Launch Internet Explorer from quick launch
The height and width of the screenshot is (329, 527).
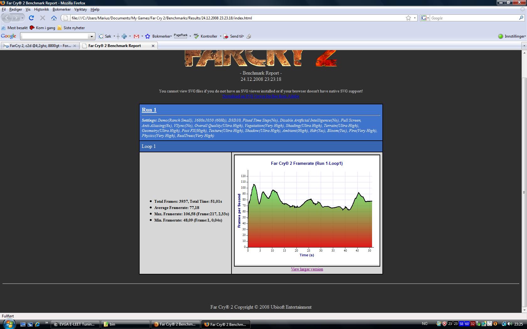(x=37, y=324)
